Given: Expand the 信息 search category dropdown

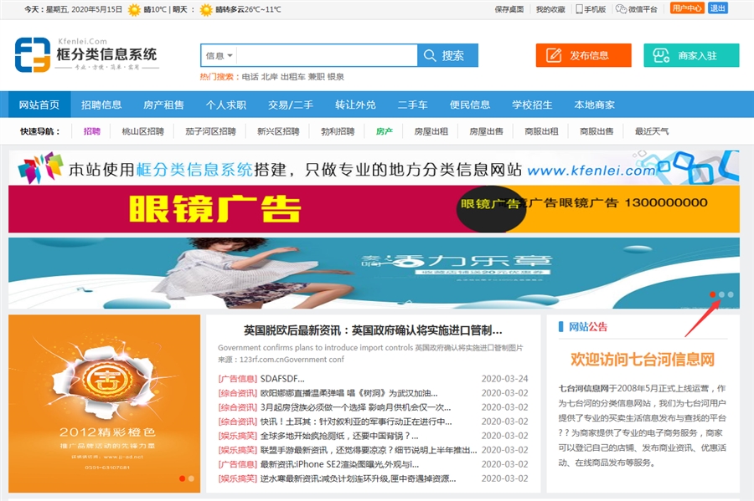Looking at the screenshot, I should (x=219, y=56).
